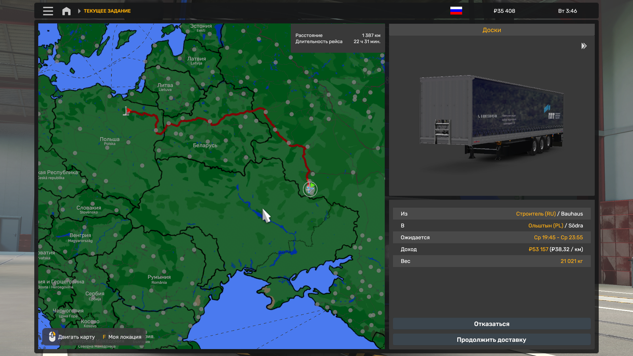Click the breadcrumb arrow separator
This screenshot has height=356, width=633.
(79, 11)
